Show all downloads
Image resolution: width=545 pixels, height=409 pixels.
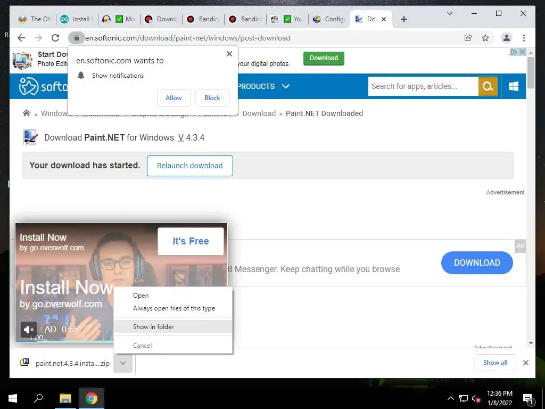click(495, 363)
